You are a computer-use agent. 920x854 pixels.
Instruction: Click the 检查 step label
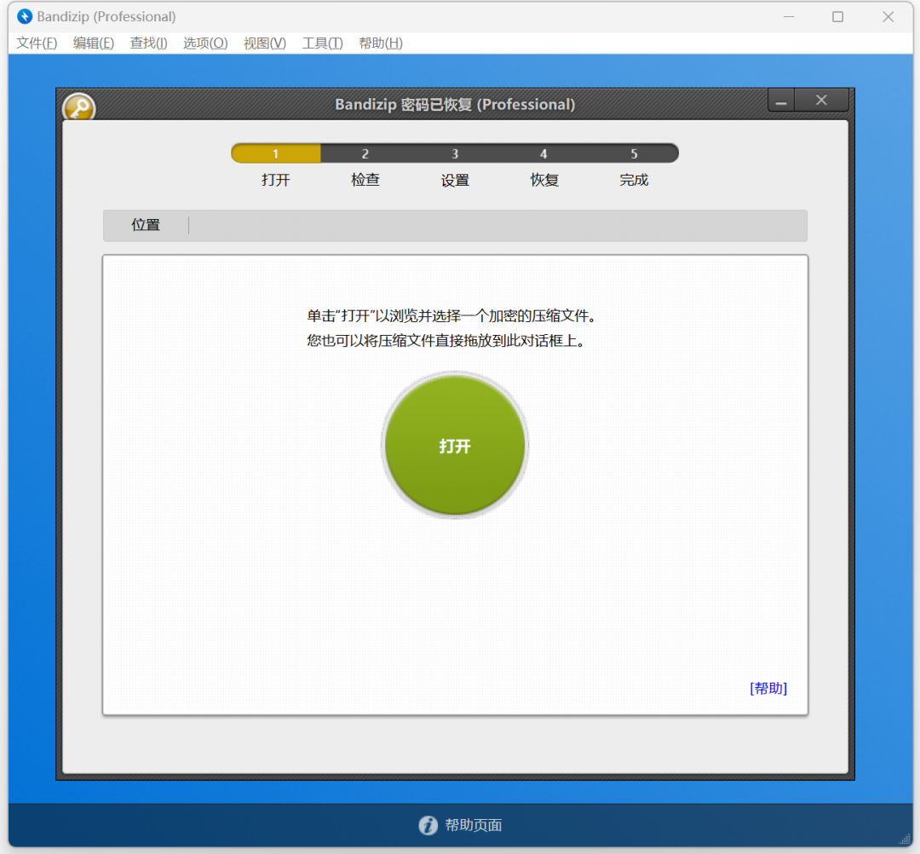point(365,180)
